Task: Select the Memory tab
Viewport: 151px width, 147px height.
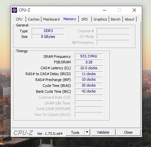Action: [70, 19]
